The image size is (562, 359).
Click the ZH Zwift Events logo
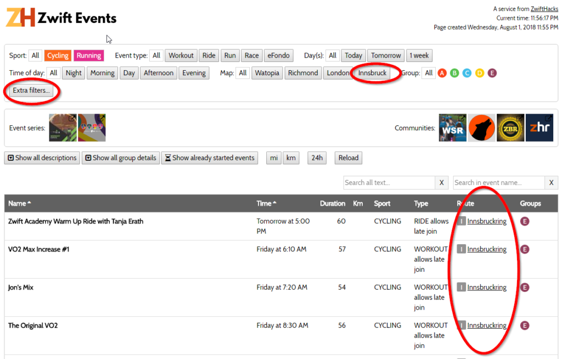[x=61, y=17]
